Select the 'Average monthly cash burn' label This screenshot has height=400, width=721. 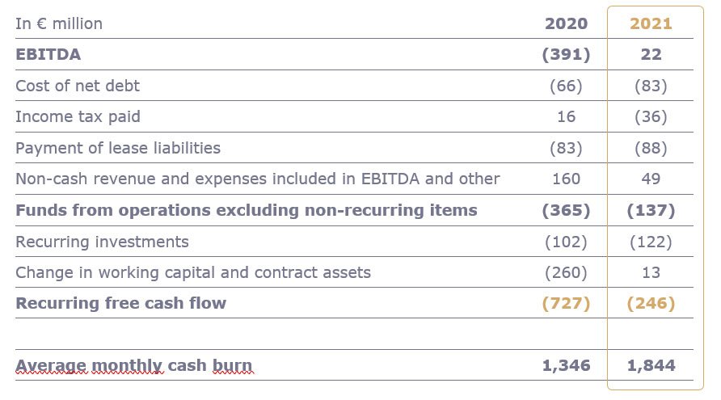(x=133, y=365)
